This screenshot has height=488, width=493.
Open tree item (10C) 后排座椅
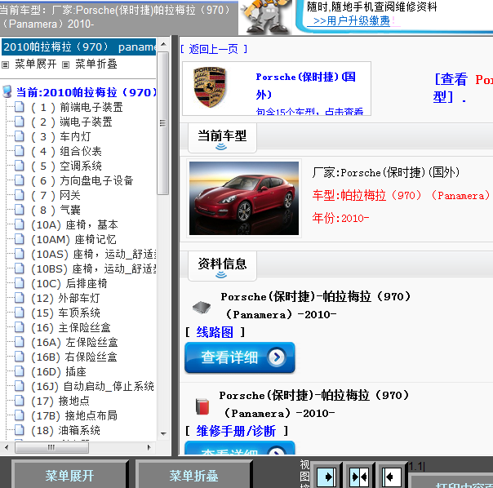click(69, 283)
